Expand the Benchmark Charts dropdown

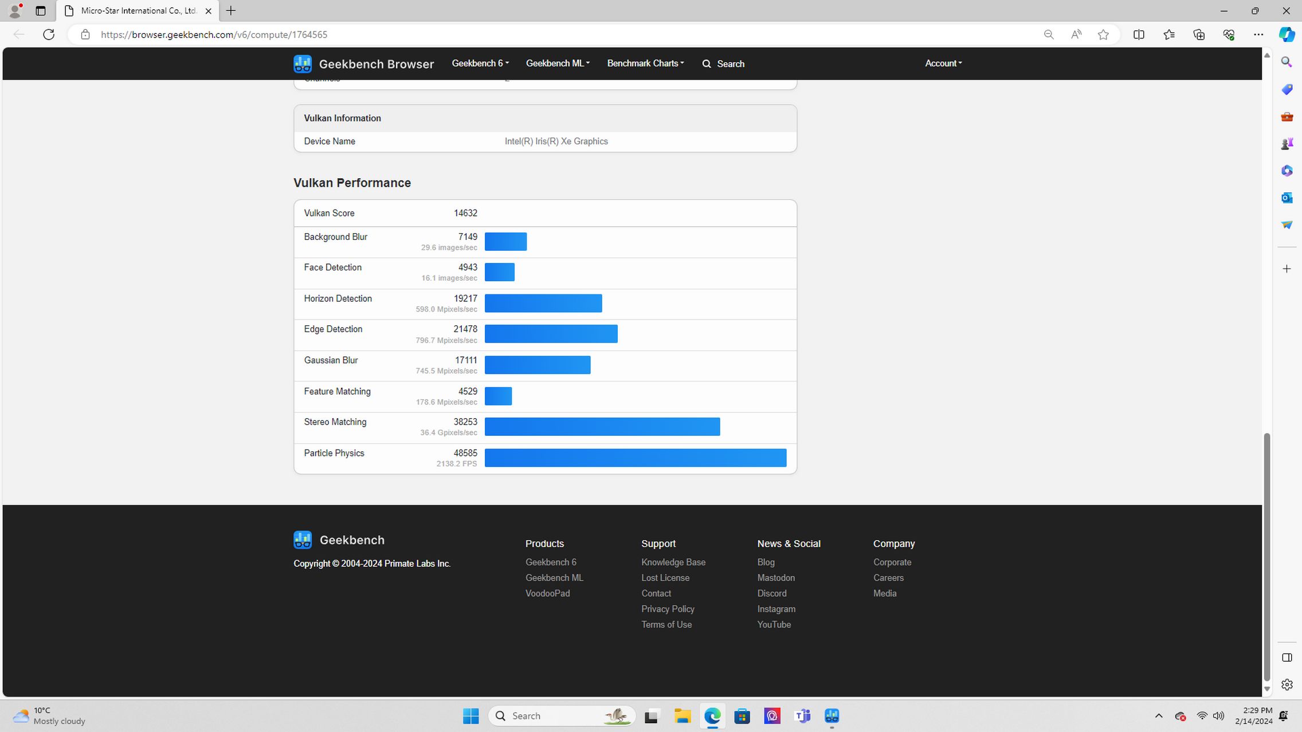pos(645,63)
